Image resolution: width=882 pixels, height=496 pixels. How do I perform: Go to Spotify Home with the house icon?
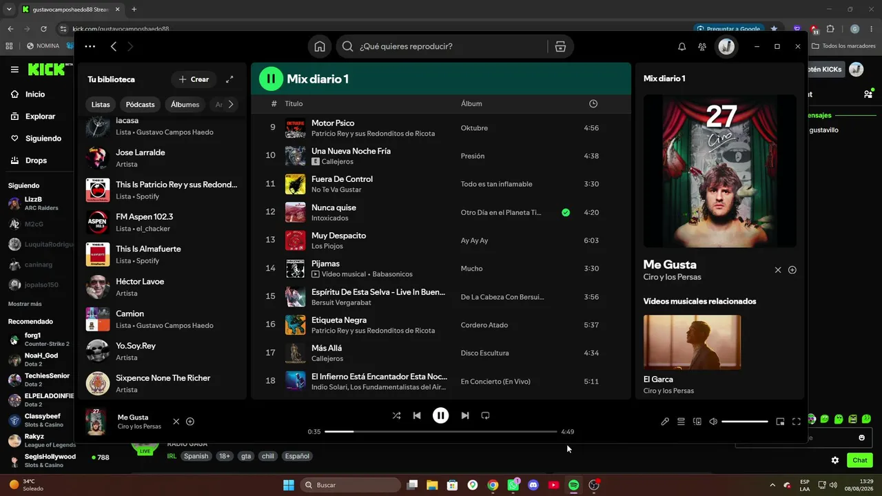pyautogui.click(x=320, y=46)
